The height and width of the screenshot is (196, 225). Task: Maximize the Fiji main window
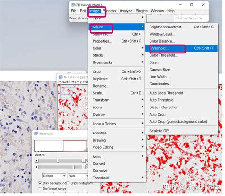192,5
